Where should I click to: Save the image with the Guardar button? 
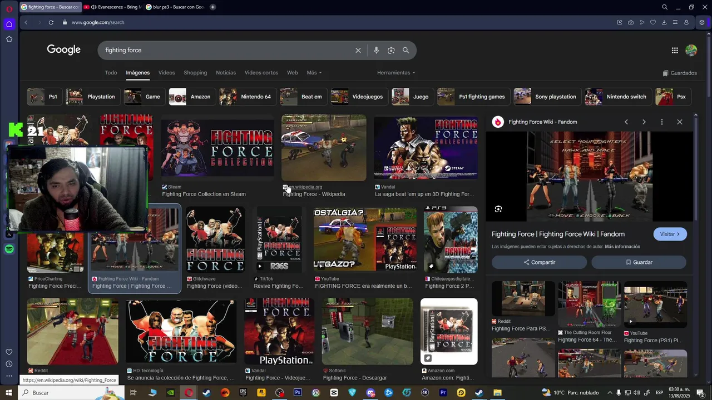click(639, 262)
